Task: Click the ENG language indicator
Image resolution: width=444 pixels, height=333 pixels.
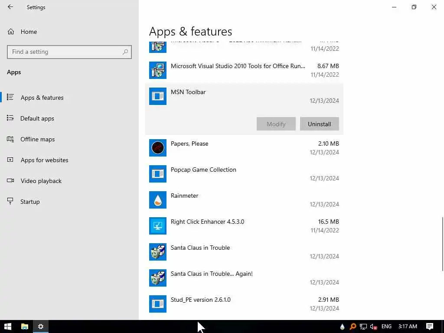Action: coord(386,326)
